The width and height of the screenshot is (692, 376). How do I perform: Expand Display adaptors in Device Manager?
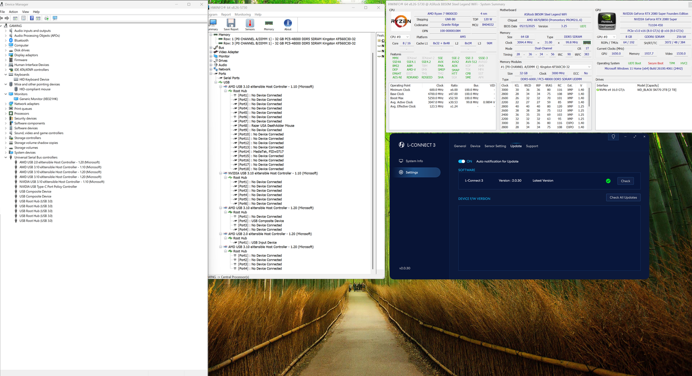point(6,55)
